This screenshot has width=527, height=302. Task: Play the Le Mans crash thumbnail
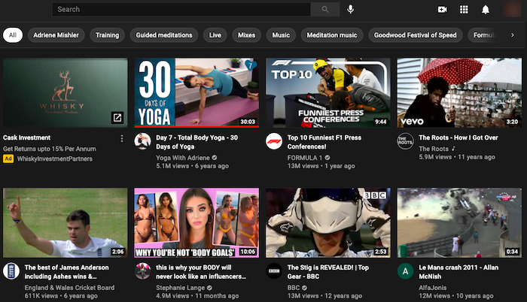pyautogui.click(x=459, y=223)
